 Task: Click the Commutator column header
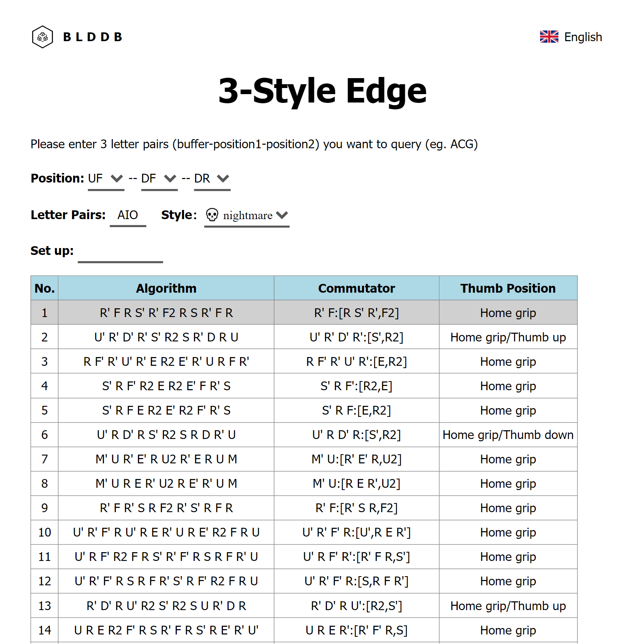[x=356, y=288]
